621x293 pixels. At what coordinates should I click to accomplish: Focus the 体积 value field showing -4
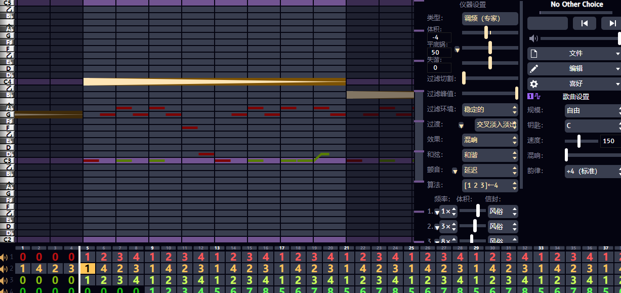(439, 37)
